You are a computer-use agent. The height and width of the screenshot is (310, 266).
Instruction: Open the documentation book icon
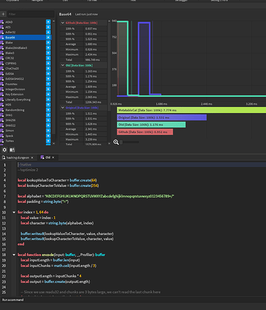point(12,149)
